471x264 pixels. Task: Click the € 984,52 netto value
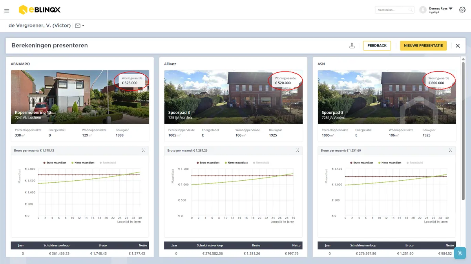(445, 253)
